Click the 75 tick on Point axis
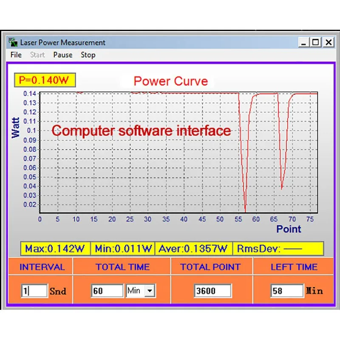The image size is (340, 340). (310, 219)
